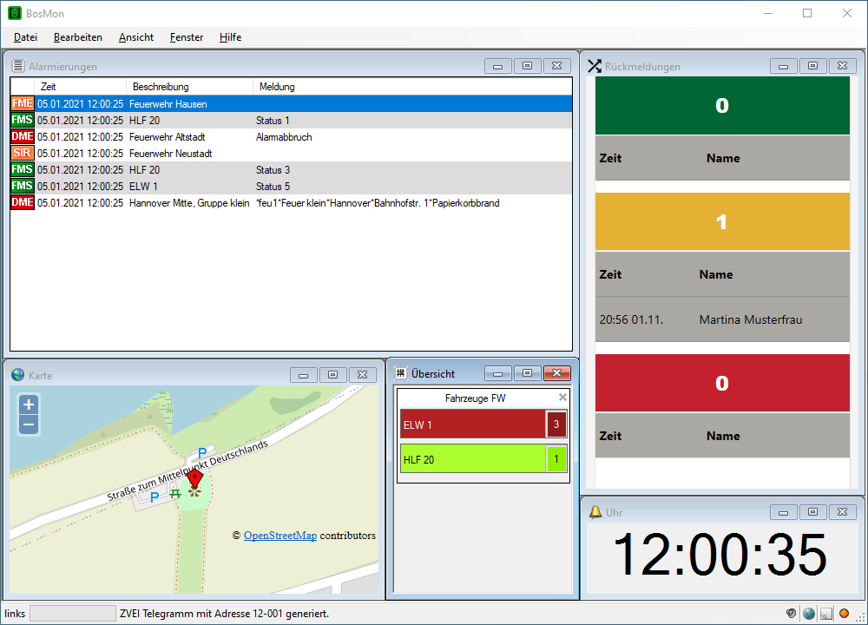The width and height of the screenshot is (868, 625).
Task: Click the bell icon in Uhr panel
Action: pyautogui.click(x=595, y=512)
